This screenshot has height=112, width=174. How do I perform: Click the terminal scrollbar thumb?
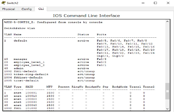pos(167,91)
